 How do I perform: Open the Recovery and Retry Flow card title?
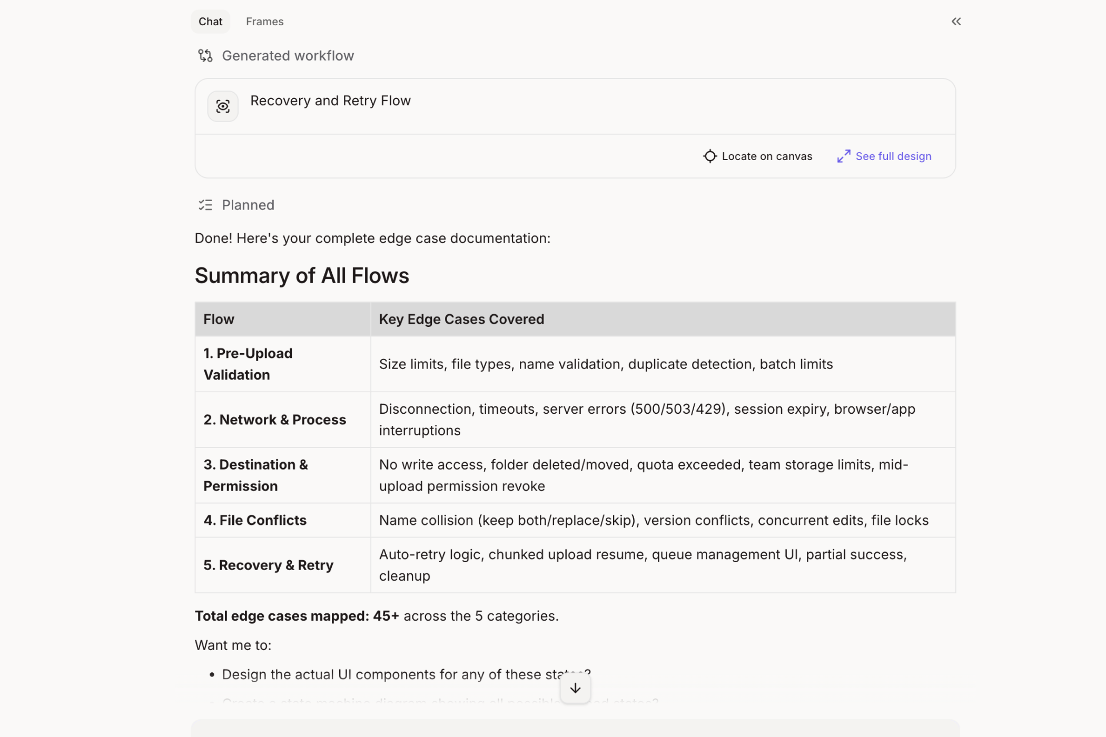(330, 101)
